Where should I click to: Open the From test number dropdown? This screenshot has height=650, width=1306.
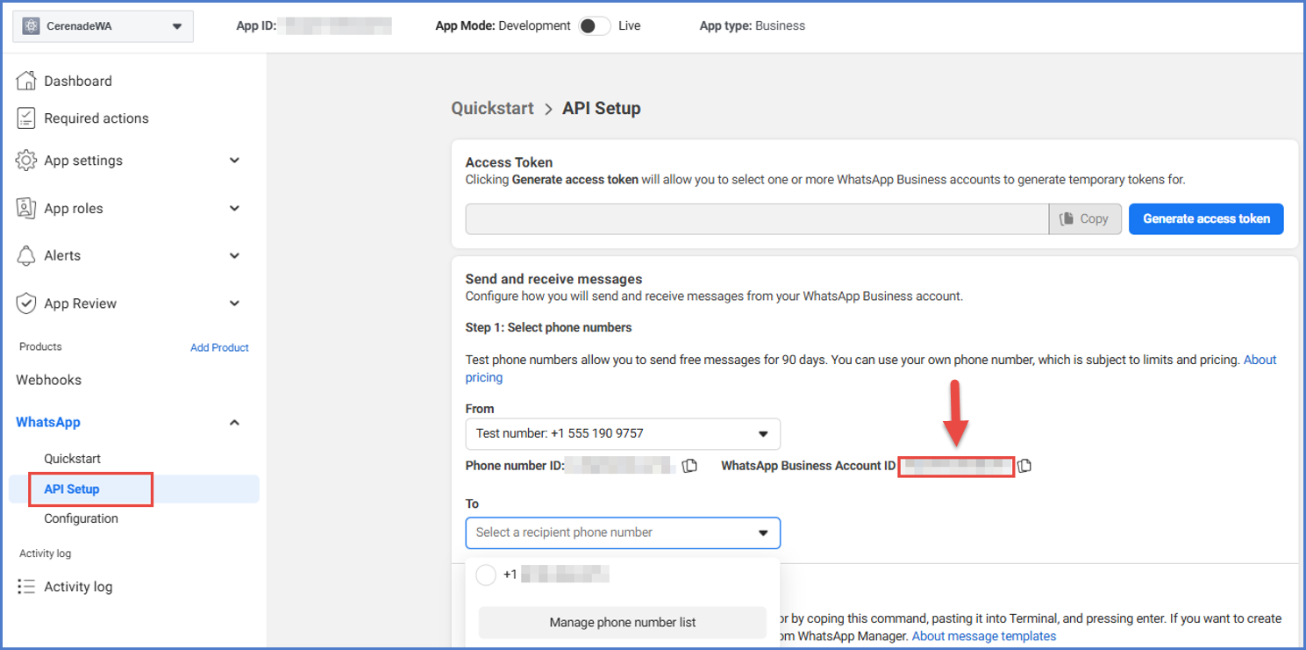[x=622, y=433]
